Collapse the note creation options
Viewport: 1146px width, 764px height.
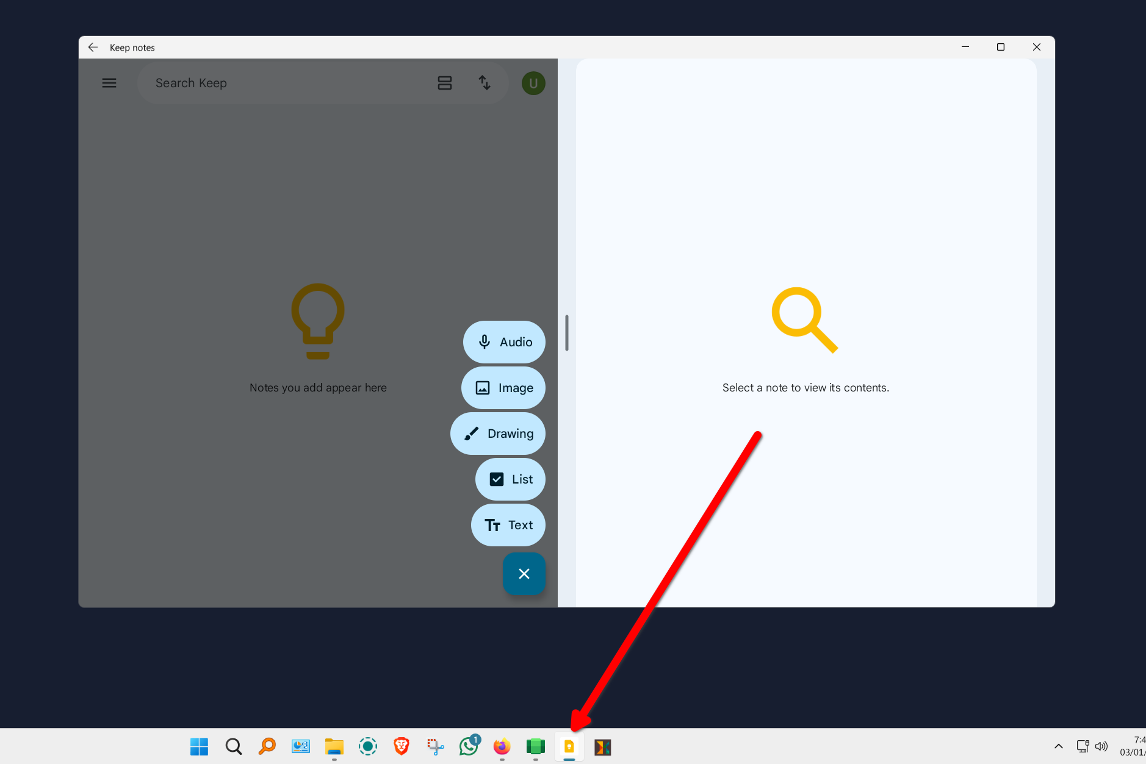click(524, 573)
